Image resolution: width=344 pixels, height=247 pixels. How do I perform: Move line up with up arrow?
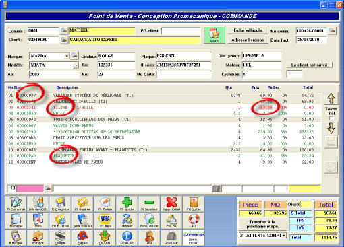pyautogui.click(x=331, y=98)
